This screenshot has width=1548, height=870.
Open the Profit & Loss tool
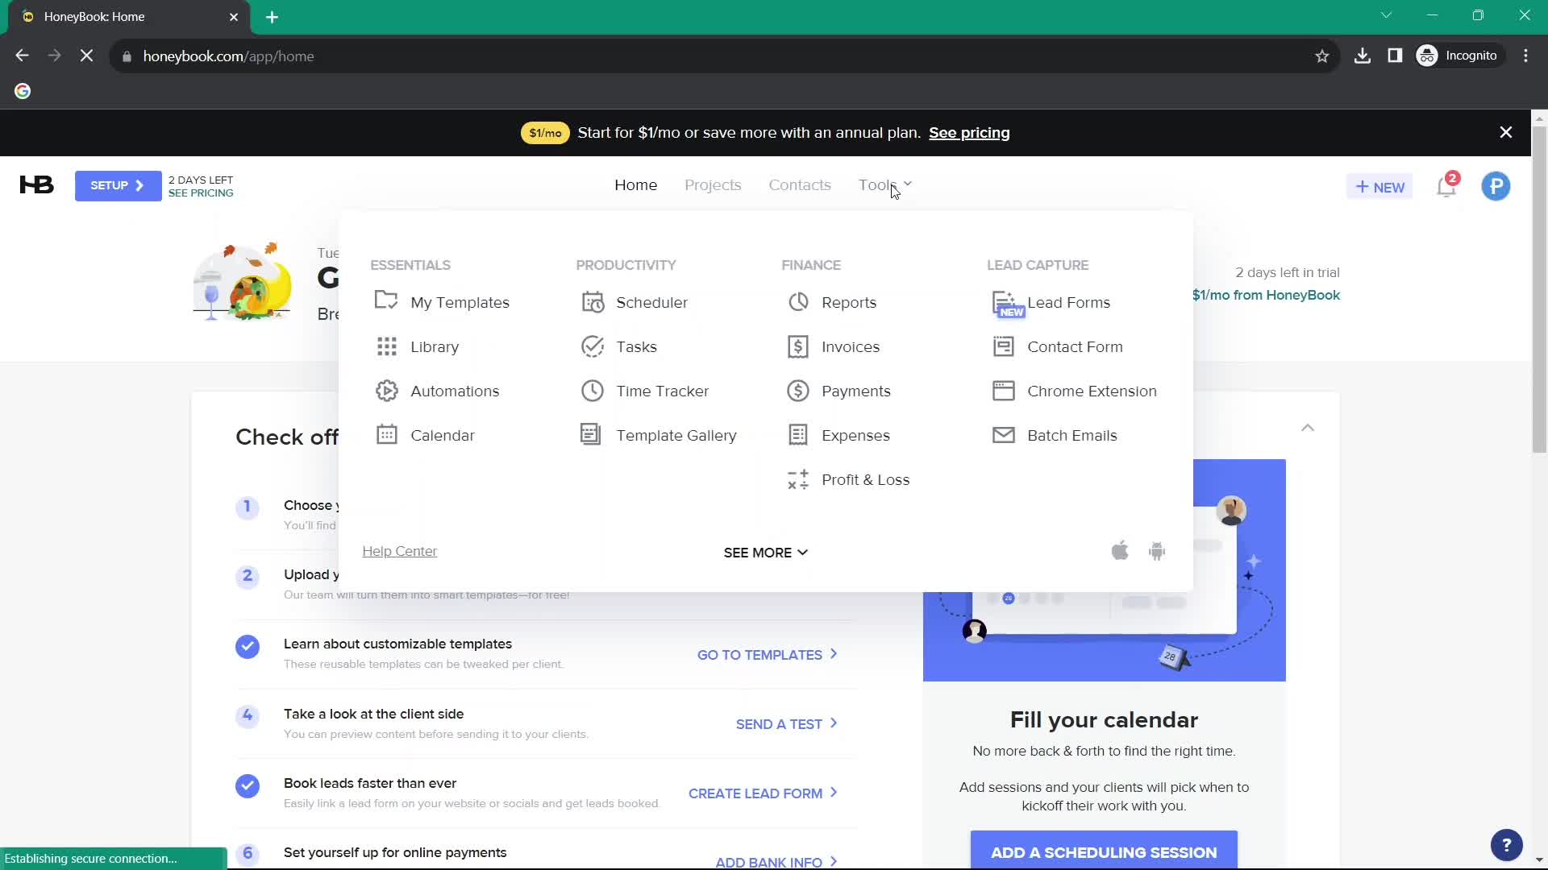pos(865,479)
